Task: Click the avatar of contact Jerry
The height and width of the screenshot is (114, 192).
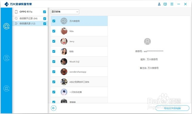Action: tap(64, 41)
